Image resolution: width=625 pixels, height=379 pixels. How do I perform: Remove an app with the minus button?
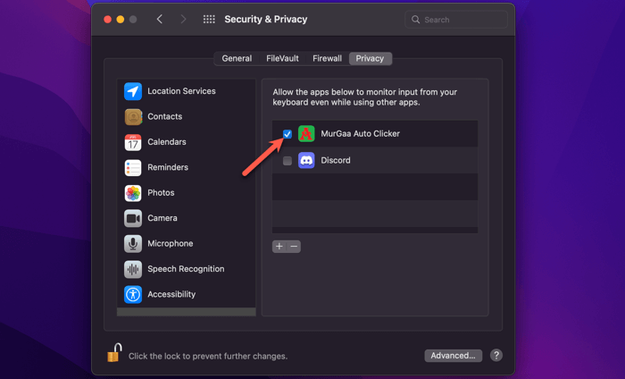pyautogui.click(x=294, y=247)
